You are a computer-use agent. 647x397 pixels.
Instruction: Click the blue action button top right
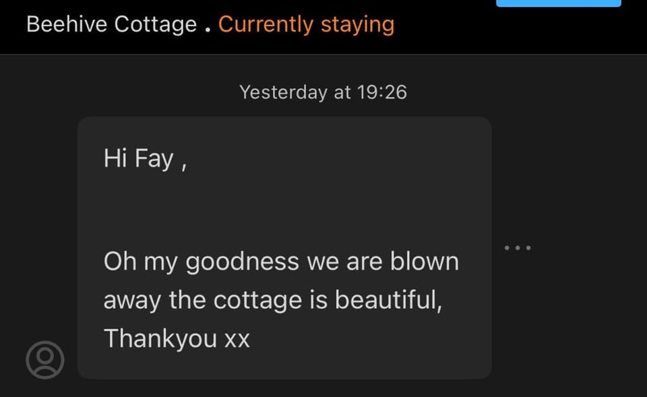(558, 3)
